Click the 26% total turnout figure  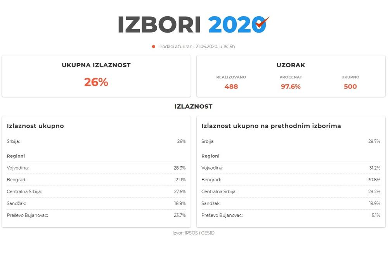(96, 82)
